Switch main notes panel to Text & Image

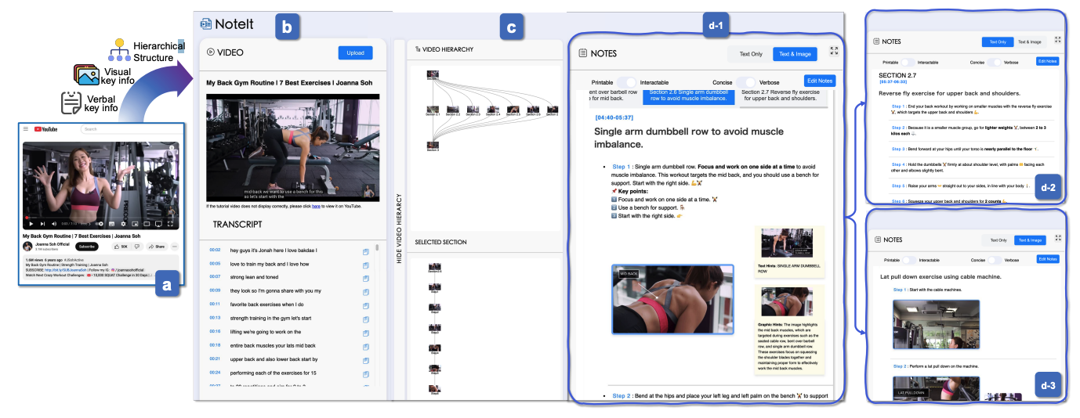point(795,54)
